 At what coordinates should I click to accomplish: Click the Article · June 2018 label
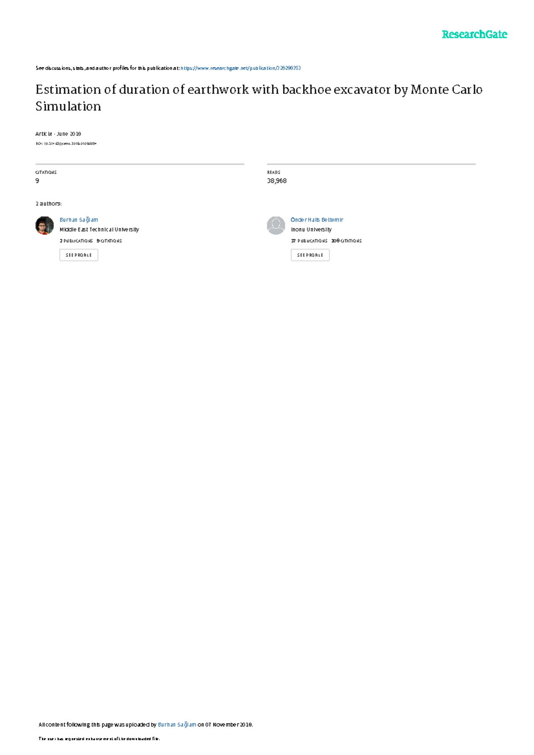click(58, 134)
